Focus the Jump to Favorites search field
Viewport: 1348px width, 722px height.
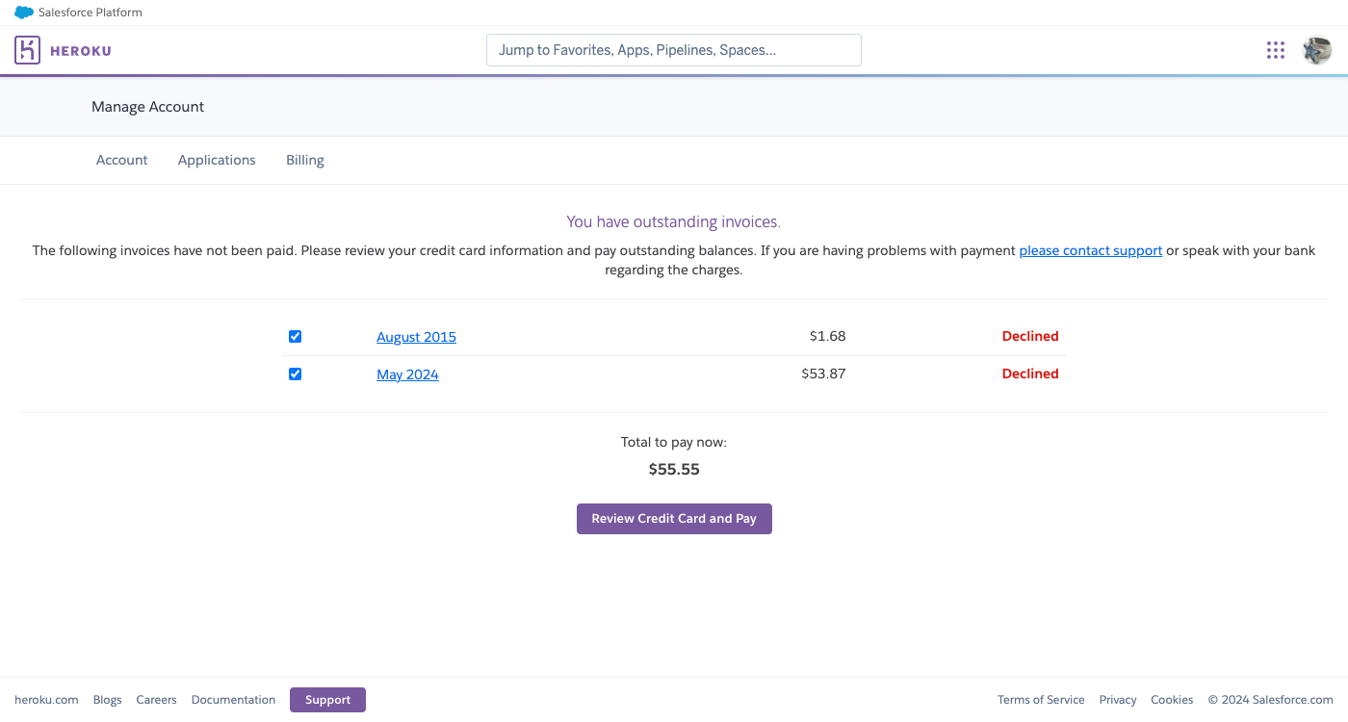pyautogui.click(x=674, y=50)
